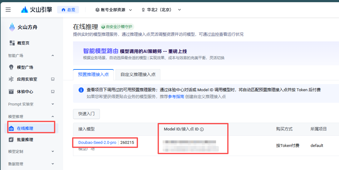
Task: Select the 预置推理接入点 tab
Action: 93,74
